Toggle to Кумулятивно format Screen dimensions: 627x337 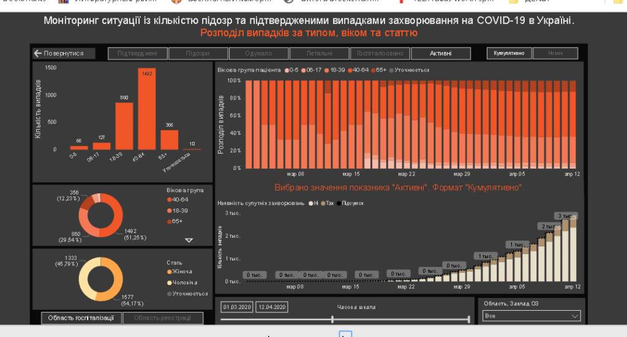509,53
